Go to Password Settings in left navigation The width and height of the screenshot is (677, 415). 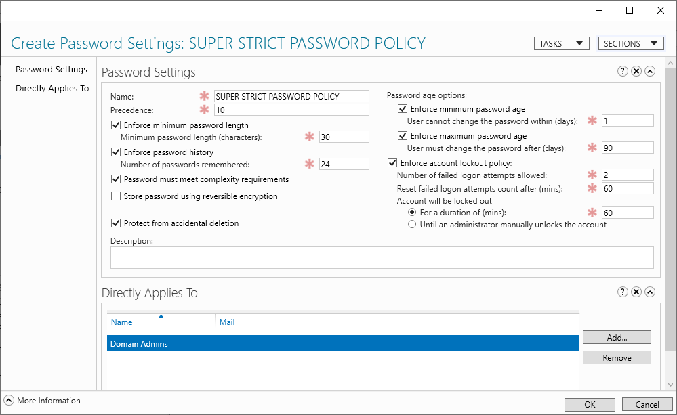52,70
